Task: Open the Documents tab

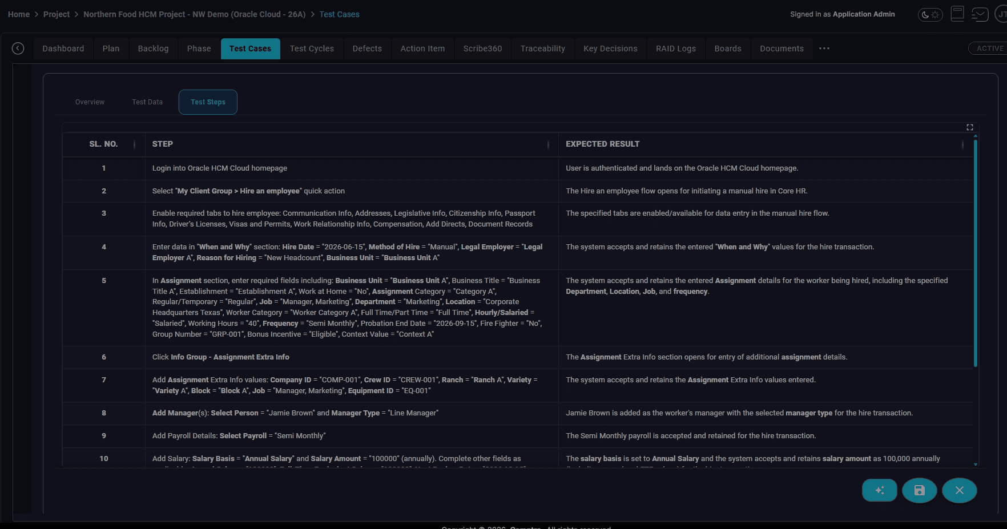Action: pos(782,49)
